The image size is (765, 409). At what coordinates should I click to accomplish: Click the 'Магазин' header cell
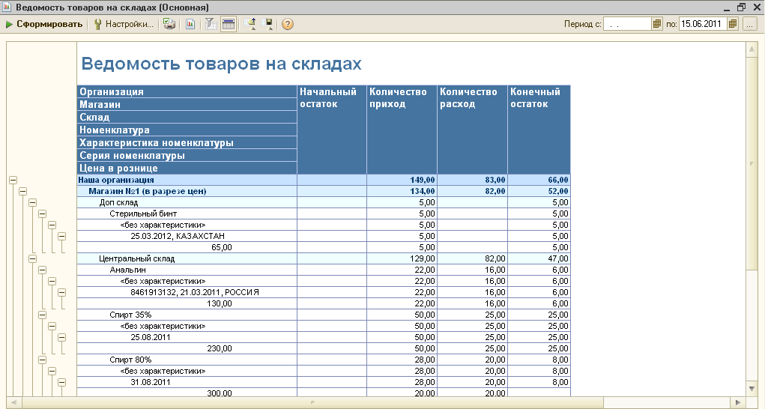coord(187,104)
